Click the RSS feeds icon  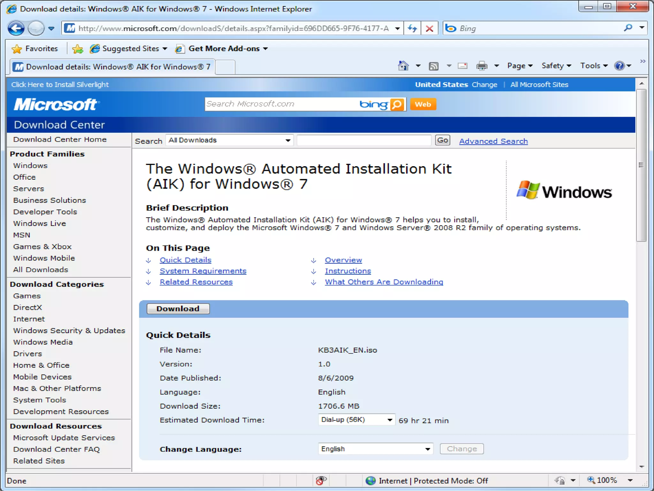point(433,66)
